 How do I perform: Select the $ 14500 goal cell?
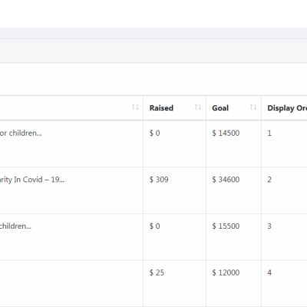(226, 133)
